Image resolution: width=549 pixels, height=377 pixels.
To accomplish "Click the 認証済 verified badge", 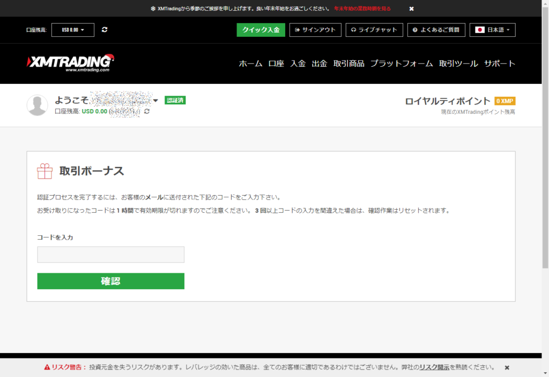I will coord(175,100).
